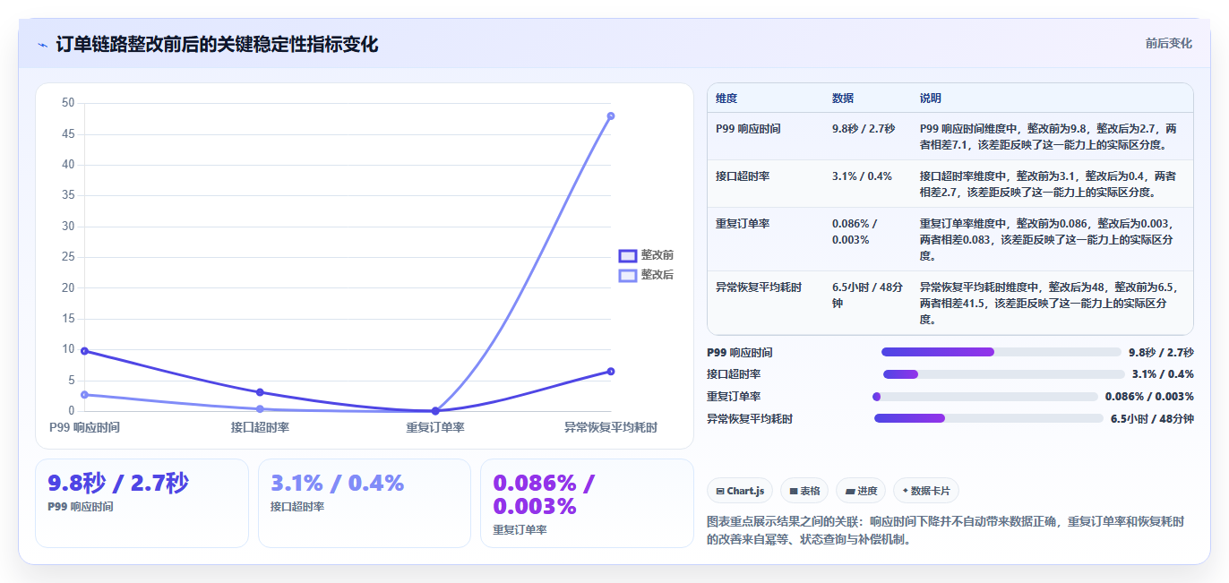Click the Chart.js tag chip
The image size is (1229, 583).
click(740, 491)
